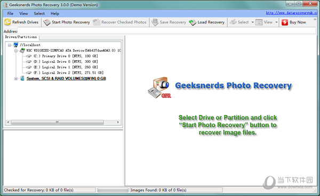Click the progress bar in status bar
Screen dimensions: 320x196
pos(113,190)
